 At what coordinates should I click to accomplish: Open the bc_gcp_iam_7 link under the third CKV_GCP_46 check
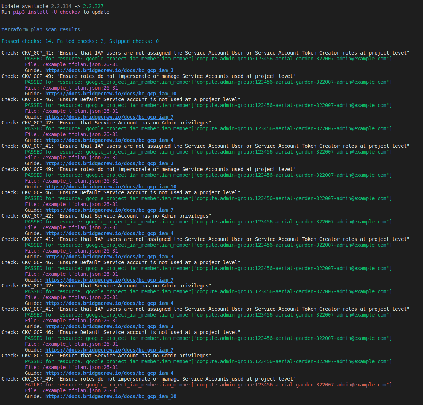pyautogui.click(x=109, y=280)
